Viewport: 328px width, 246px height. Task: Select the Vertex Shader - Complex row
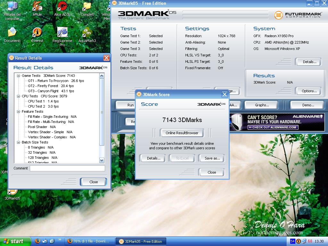52,137
